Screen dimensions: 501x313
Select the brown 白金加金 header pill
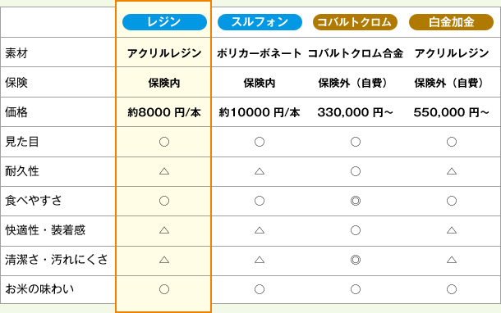(x=451, y=22)
